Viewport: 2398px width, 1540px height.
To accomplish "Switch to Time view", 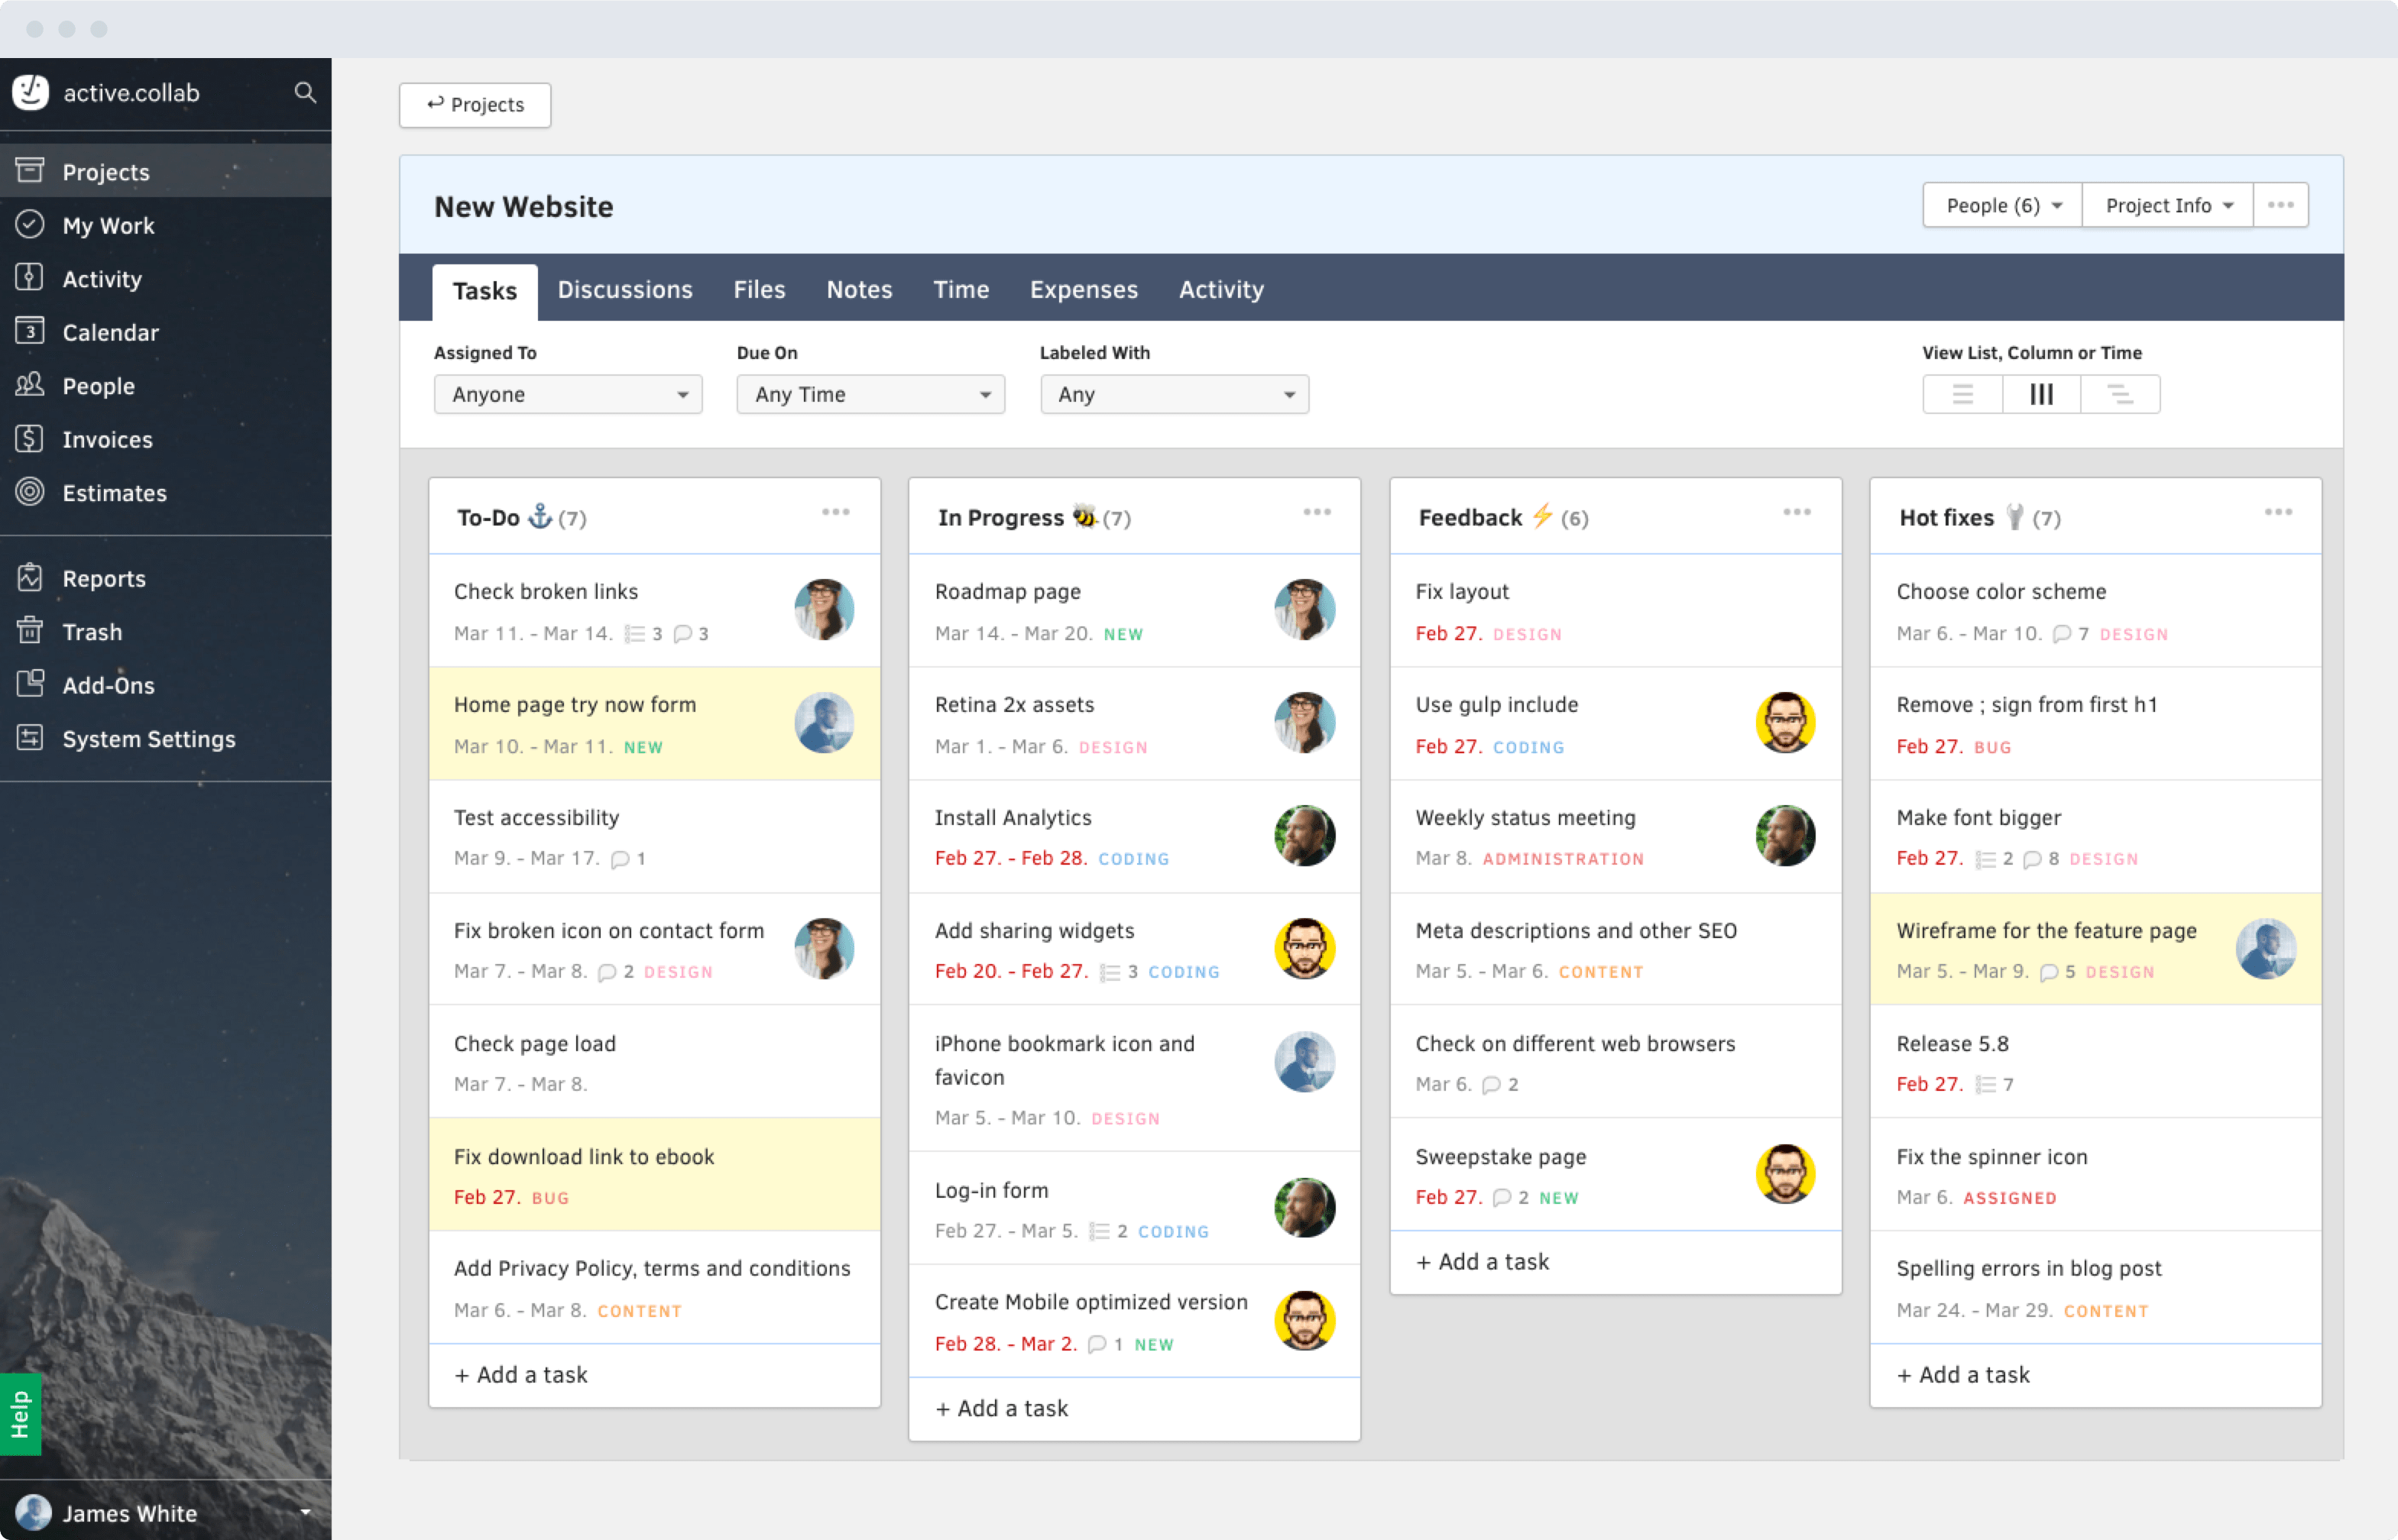I will pyautogui.click(x=2120, y=394).
